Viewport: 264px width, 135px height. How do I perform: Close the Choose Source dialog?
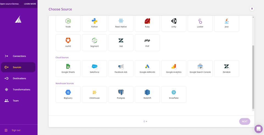pyautogui.click(x=252, y=9)
